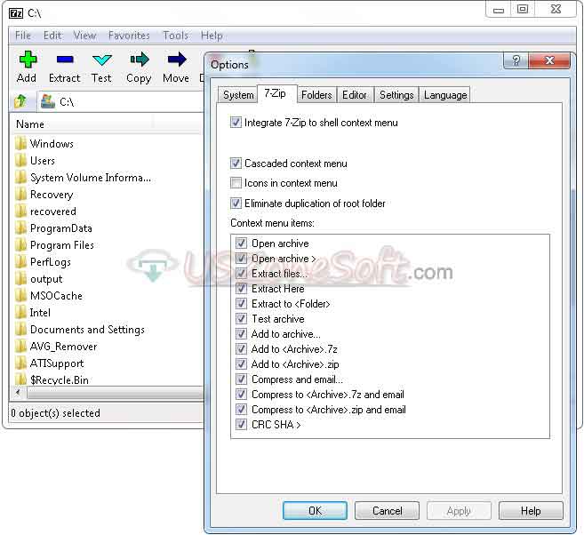Click the PerfLogs folder icon
The height and width of the screenshot is (535, 584).
click(20, 262)
